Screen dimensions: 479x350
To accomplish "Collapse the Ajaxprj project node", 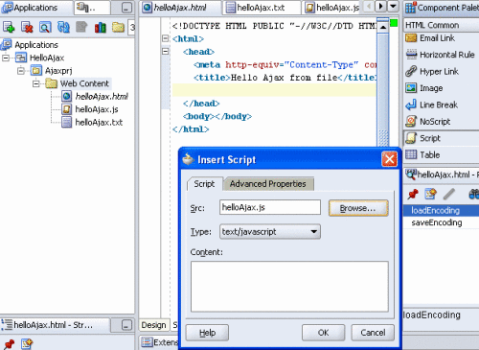I will [x=21, y=71].
